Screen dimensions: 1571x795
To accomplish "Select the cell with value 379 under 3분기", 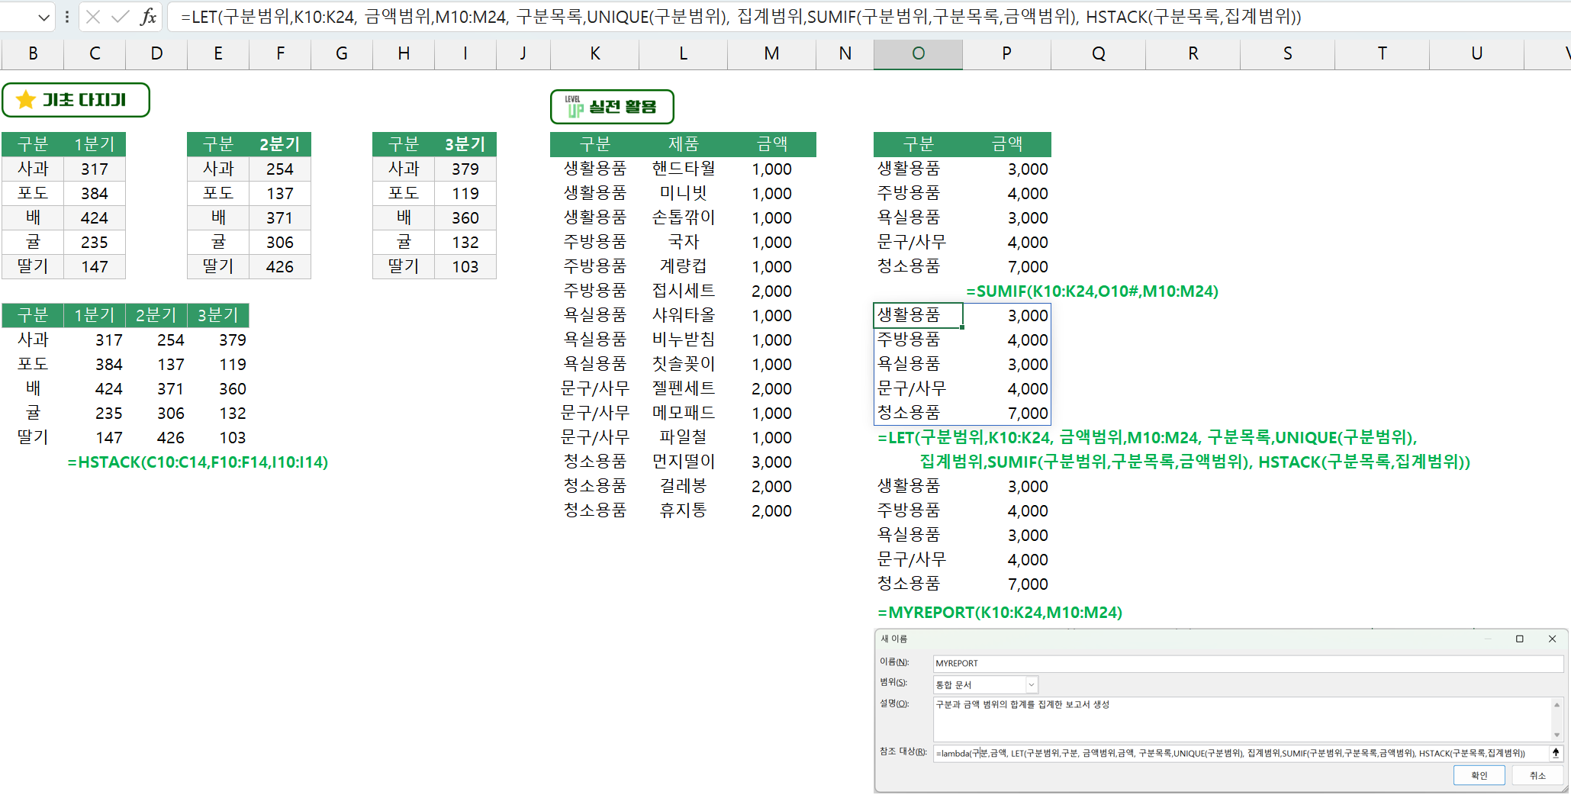I will coord(465,169).
